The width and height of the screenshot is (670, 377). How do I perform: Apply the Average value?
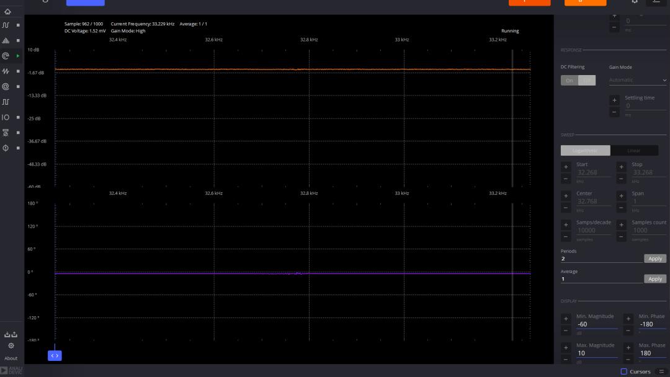[655, 279]
